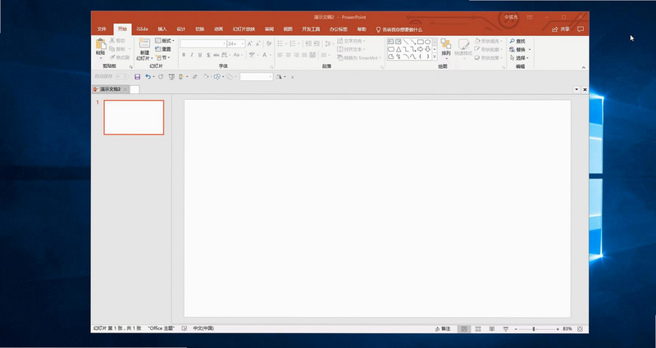The width and height of the screenshot is (656, 348).
Task: Open the Select dropdown in Editing group
Action: [519, 58]
